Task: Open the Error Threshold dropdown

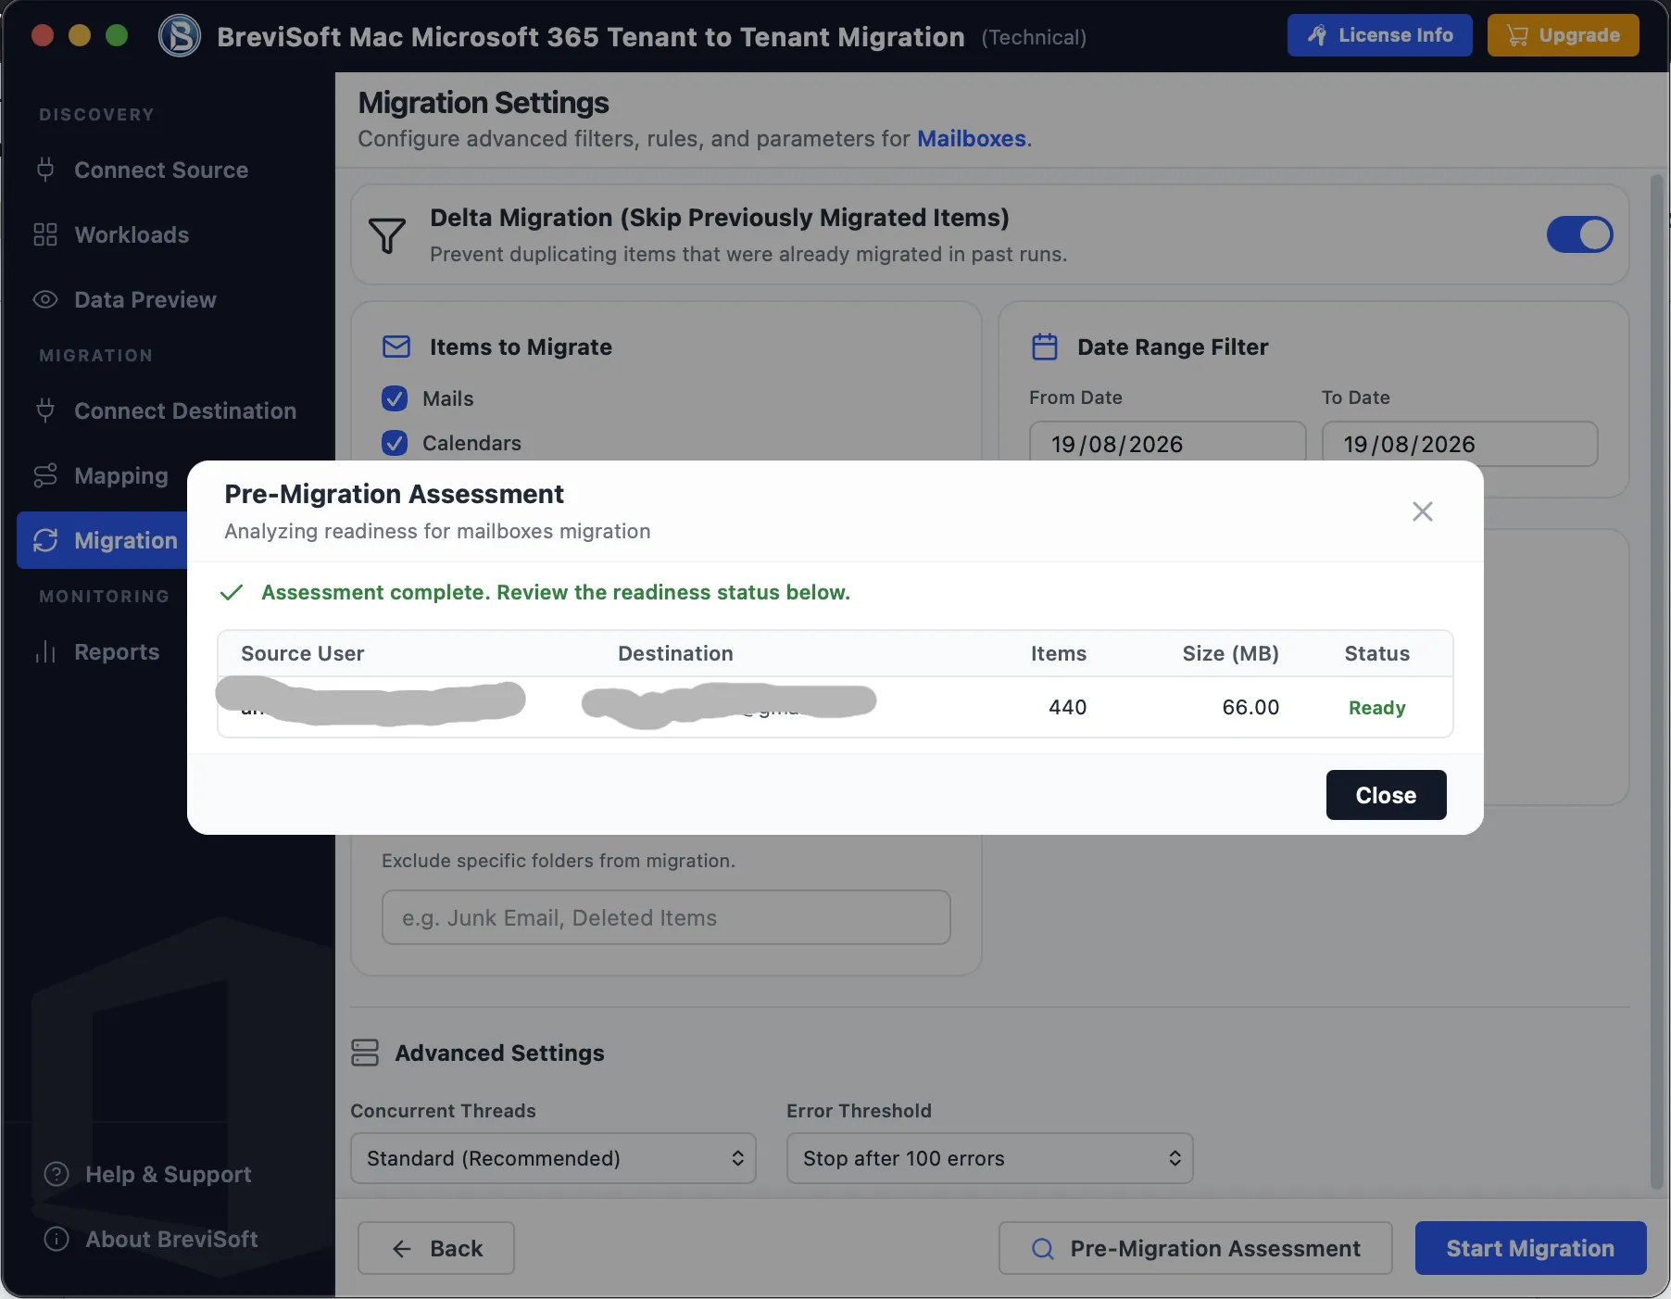Action: 989,1158
